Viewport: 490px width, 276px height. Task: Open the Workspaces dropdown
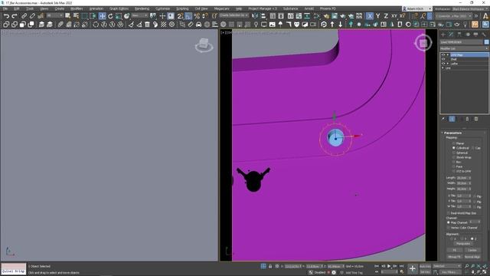[x=470, y=8]
